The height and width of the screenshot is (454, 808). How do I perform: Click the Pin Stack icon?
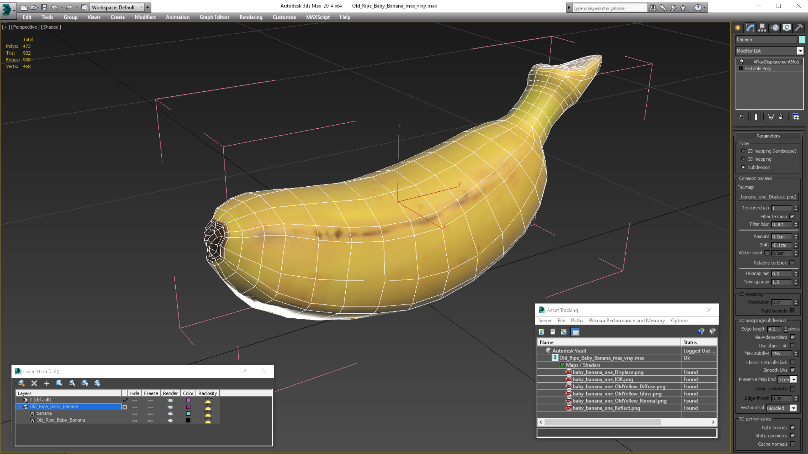[x=741, y=117]
